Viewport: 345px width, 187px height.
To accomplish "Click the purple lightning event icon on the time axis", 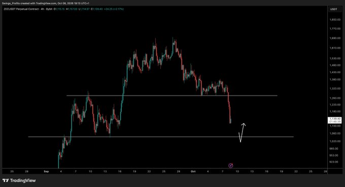I will coord(230,166).
